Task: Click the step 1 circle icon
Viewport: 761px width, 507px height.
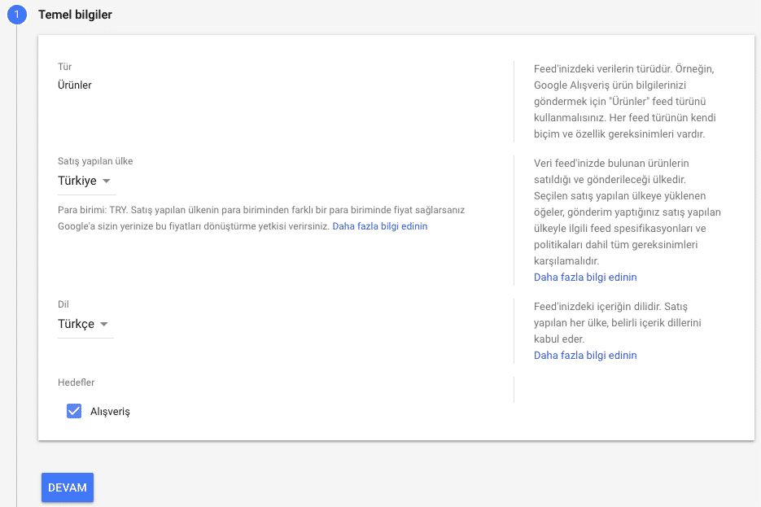Action: pos(16,15)
